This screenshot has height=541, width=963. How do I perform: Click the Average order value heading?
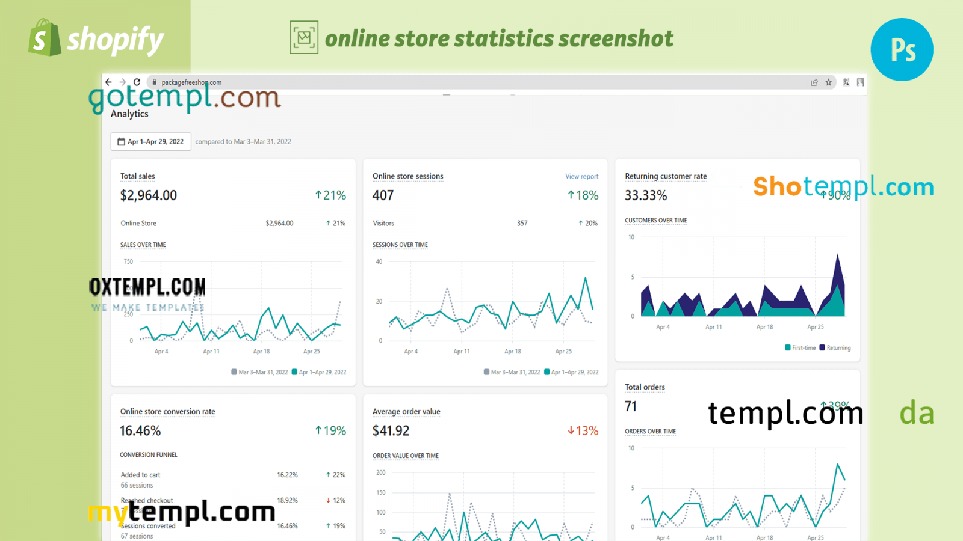406,412
